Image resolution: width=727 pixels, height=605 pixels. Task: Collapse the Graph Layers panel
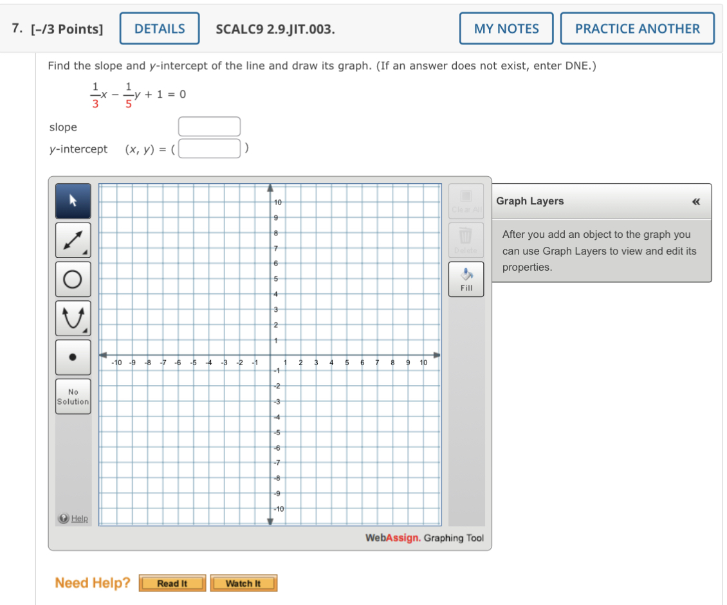click(x=695, y=201)
